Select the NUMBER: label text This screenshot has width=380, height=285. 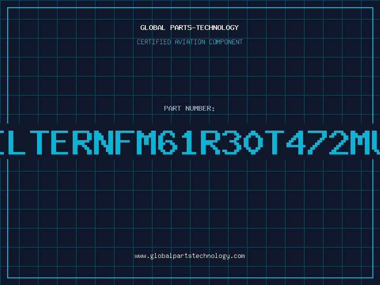point(200,108)
